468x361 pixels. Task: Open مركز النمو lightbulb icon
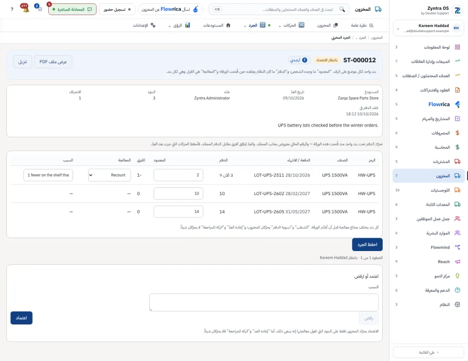pos(457,276)
